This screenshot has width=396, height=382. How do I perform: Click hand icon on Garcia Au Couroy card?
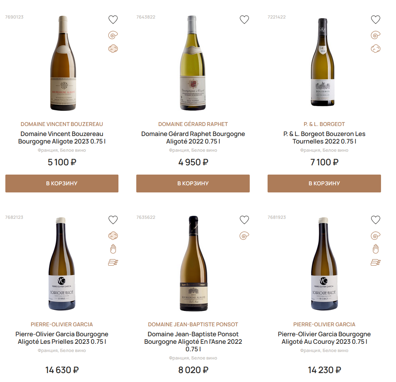point(376,249)
